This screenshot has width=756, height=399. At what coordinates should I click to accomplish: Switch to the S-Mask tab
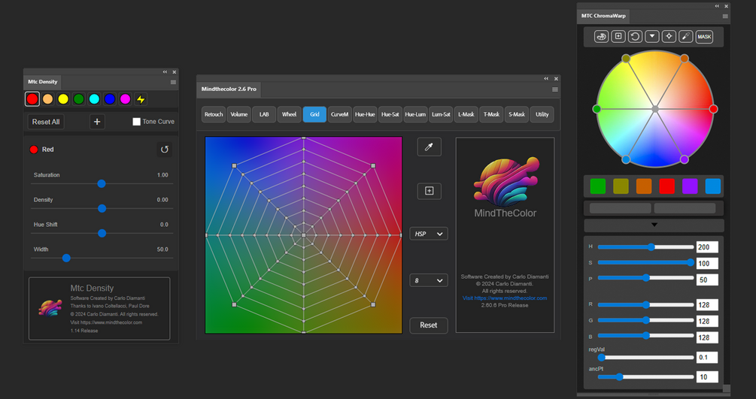(517, 114)
